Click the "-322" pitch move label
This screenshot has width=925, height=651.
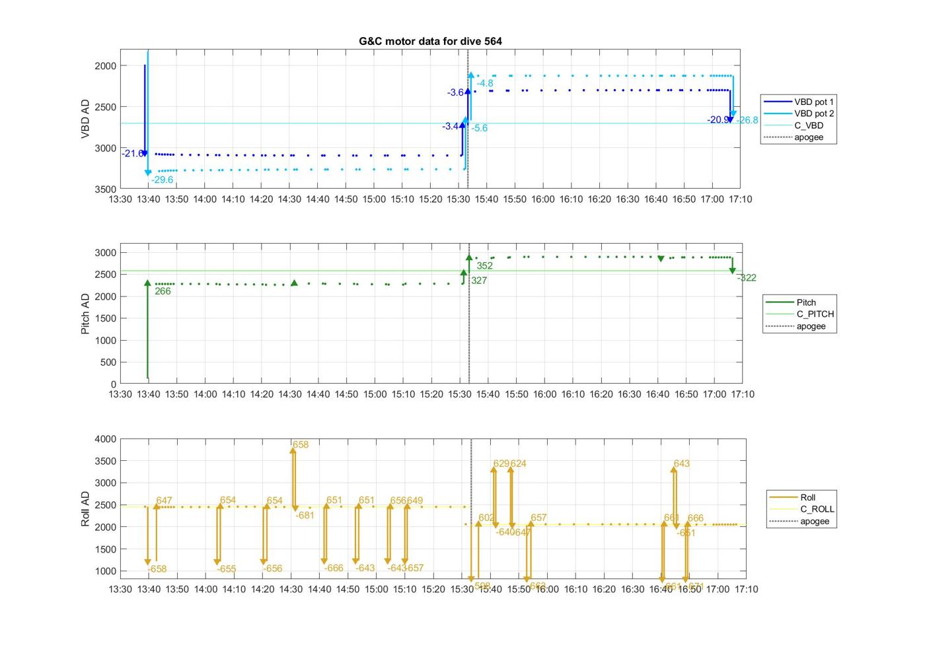point(747,278)
